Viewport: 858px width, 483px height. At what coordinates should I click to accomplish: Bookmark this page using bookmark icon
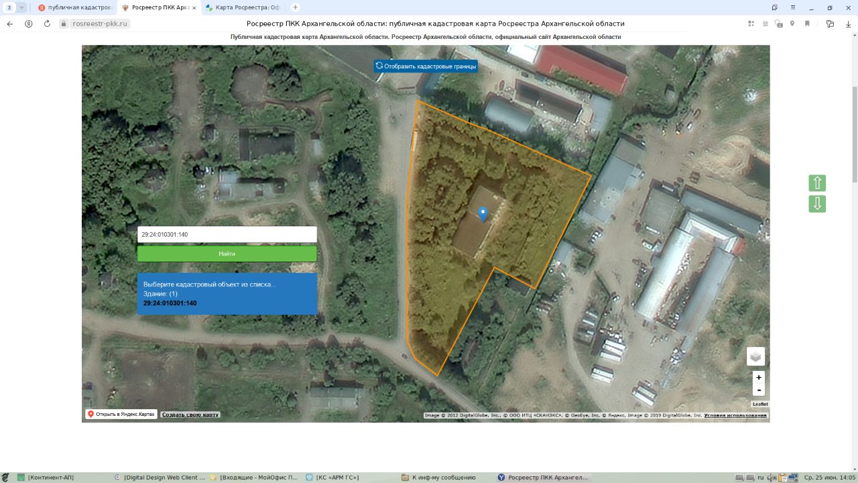807,23
